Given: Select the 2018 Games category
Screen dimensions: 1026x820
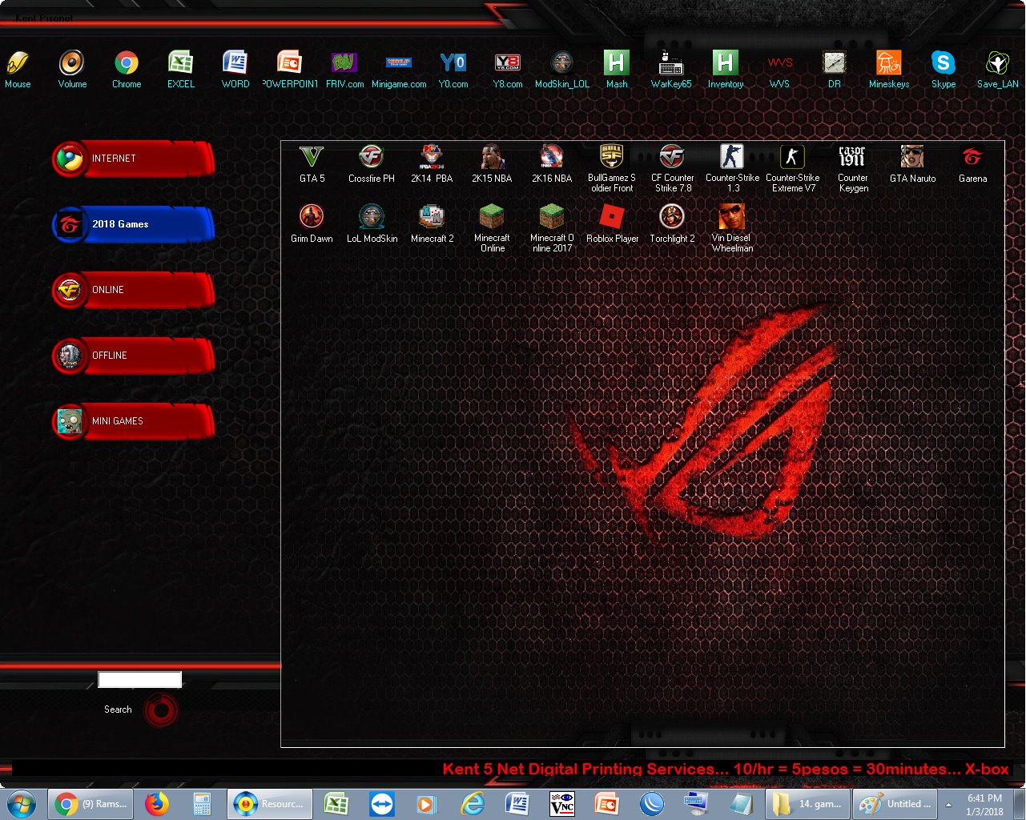Looking at the screenshot, I should click(134, 224).
